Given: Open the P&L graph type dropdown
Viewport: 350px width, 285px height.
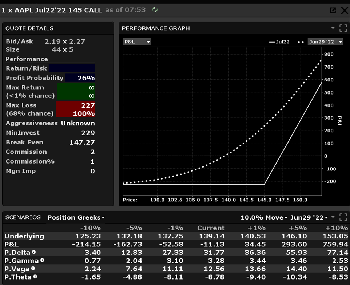Looking at the screenshot, I should point(136,42).
